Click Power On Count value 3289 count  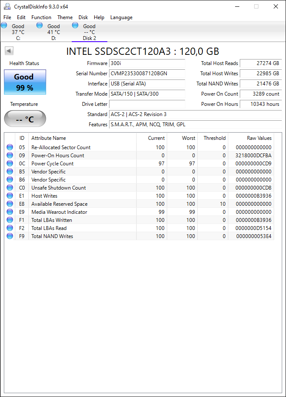click(261, 94)
